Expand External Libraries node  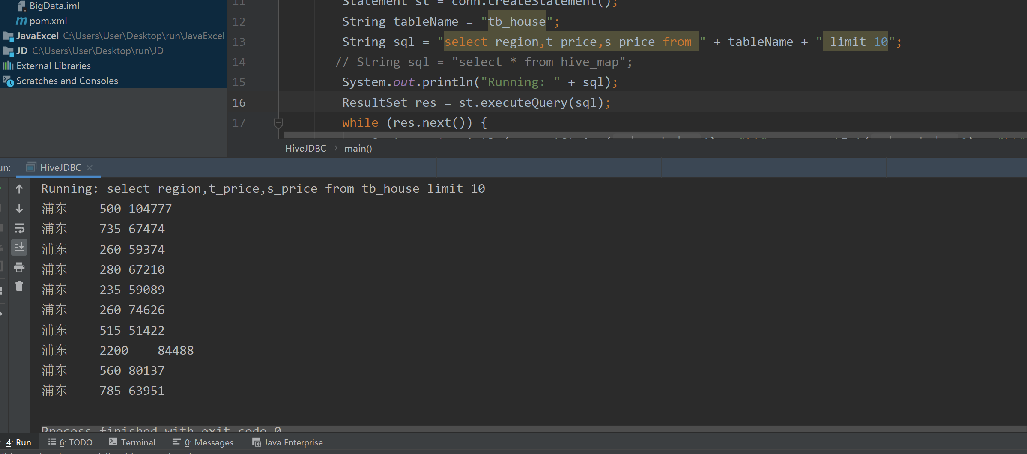pyautogui.click(x=54, y=66)
